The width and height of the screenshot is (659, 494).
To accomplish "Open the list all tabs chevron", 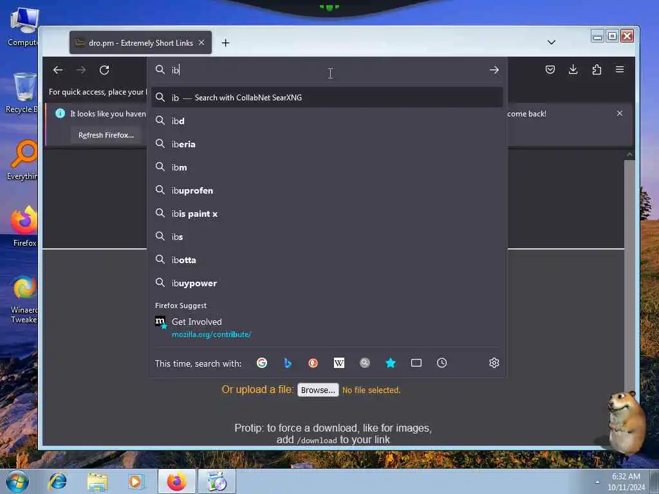I will pos(552,42).
